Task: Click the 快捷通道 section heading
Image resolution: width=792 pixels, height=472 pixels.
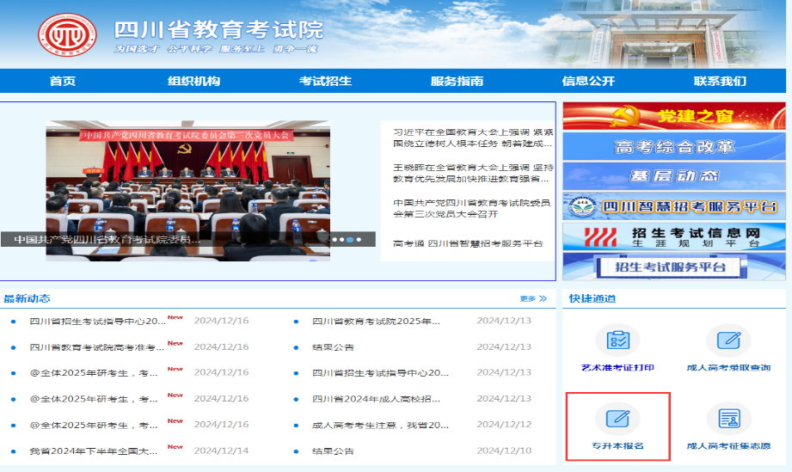Action: (592, 298)
